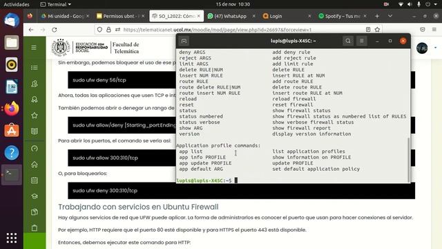Open the system status menu

pos(418,4)
